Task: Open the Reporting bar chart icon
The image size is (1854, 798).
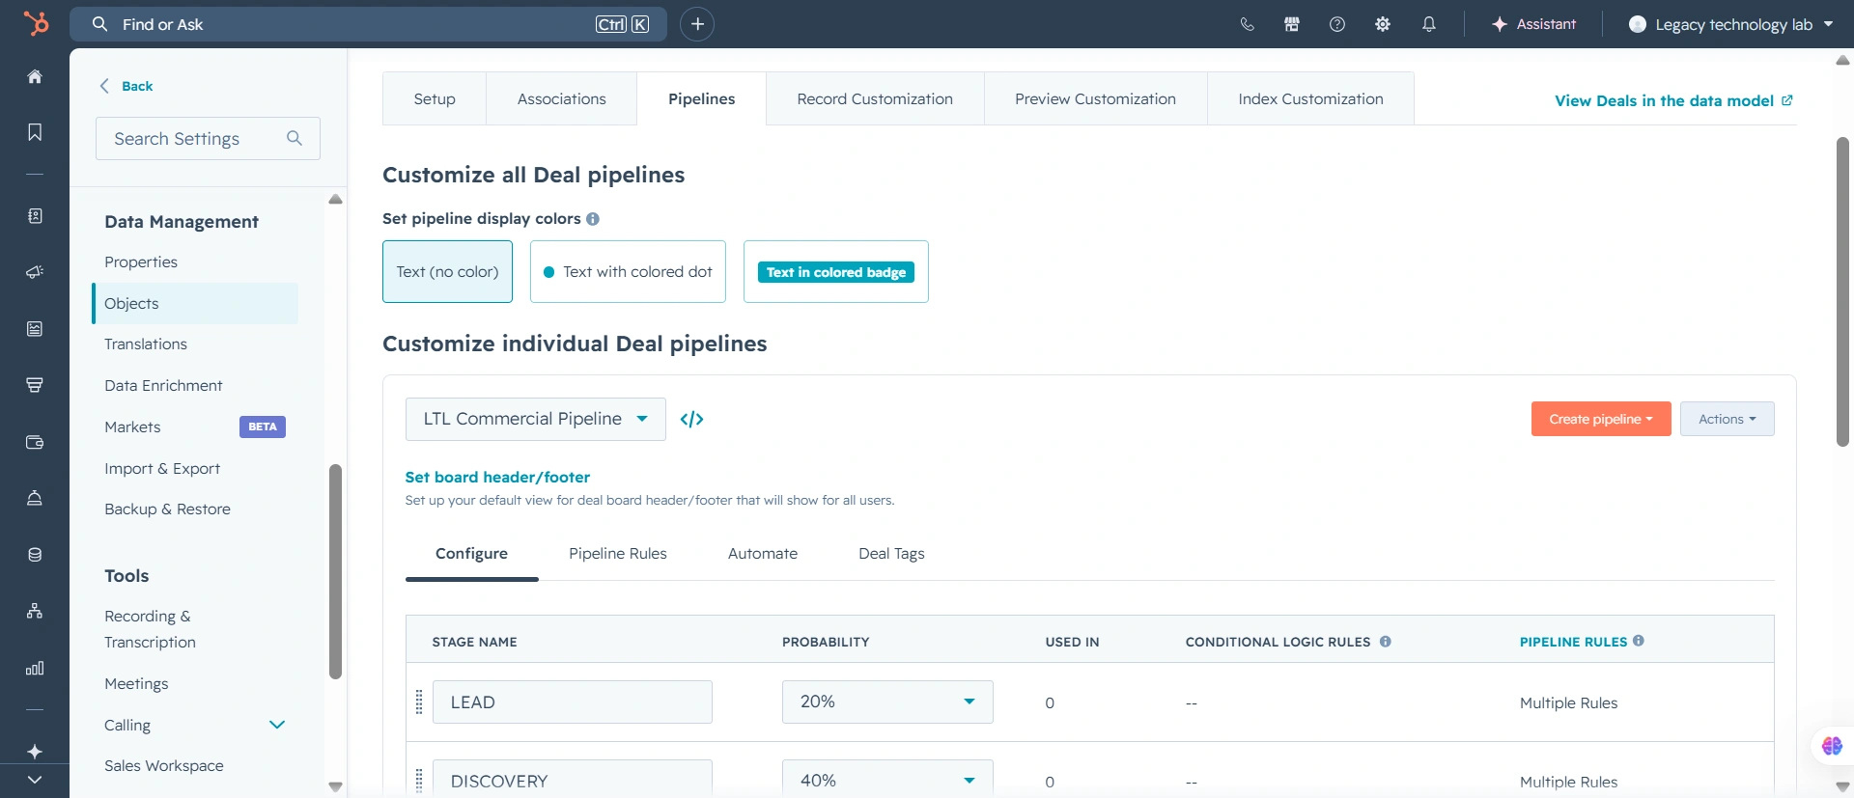Action: tap(35, 668)
